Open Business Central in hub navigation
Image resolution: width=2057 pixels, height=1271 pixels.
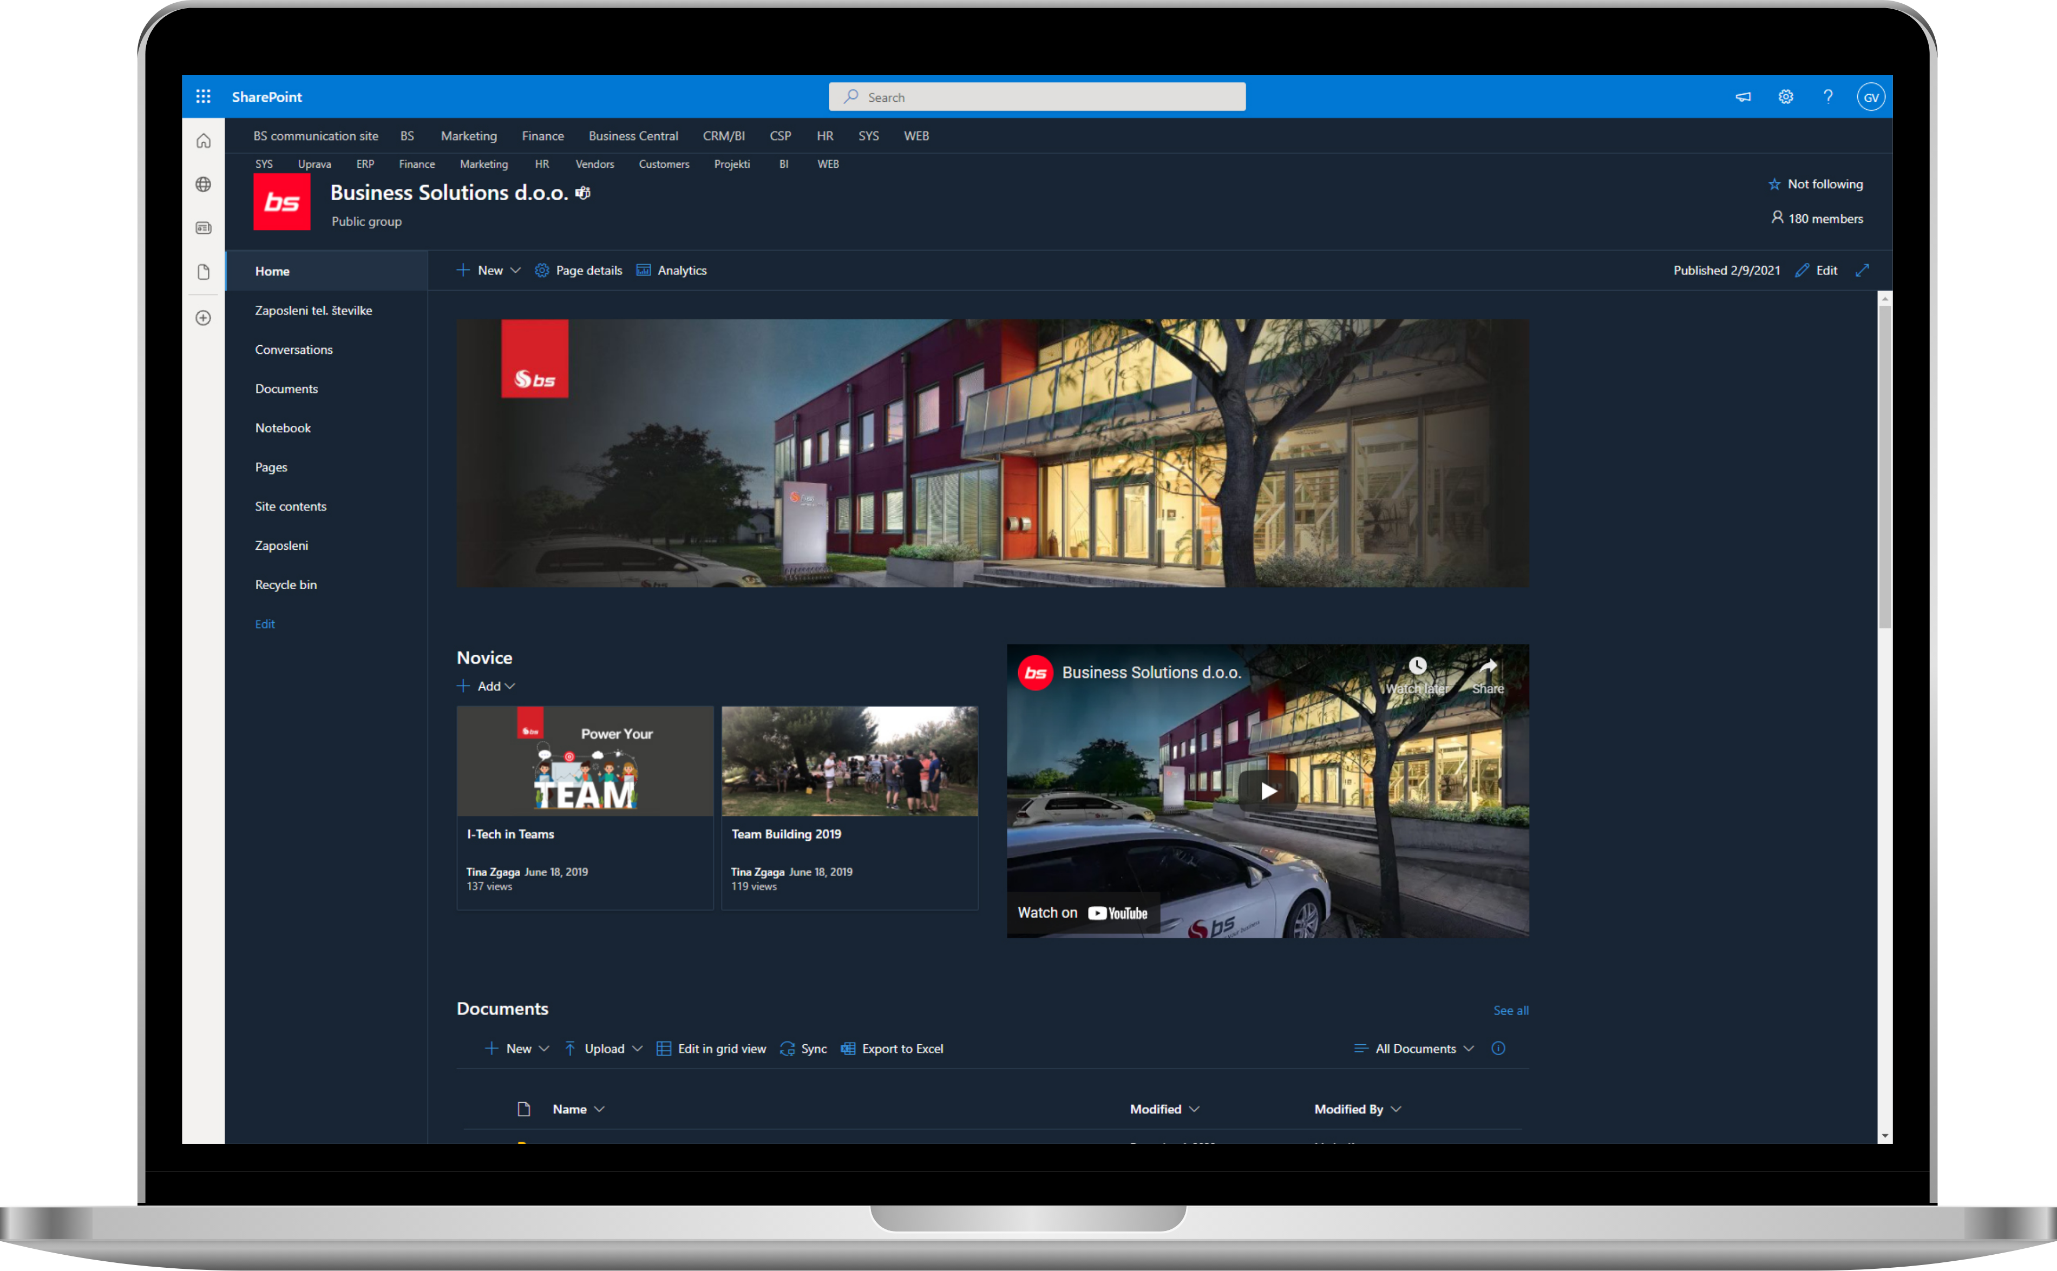632,135
